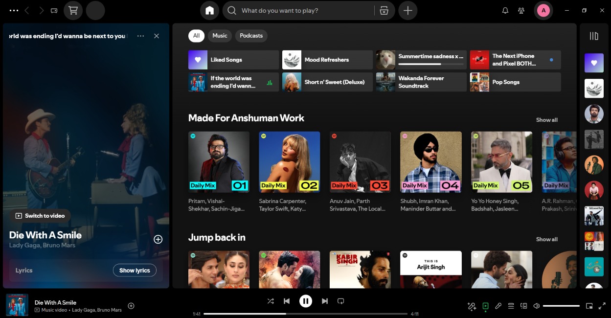611x318 pixels.
Task: Toggle repeat mode
Action: click(340, 301)
